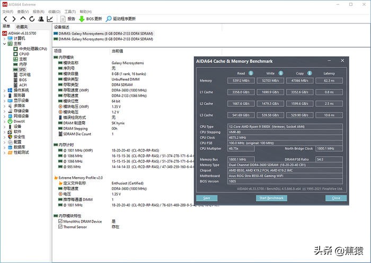Click the 软件 tree item icon
This screenshot has height=263, width=371.
pyautogui.click(x=10, y=132)
